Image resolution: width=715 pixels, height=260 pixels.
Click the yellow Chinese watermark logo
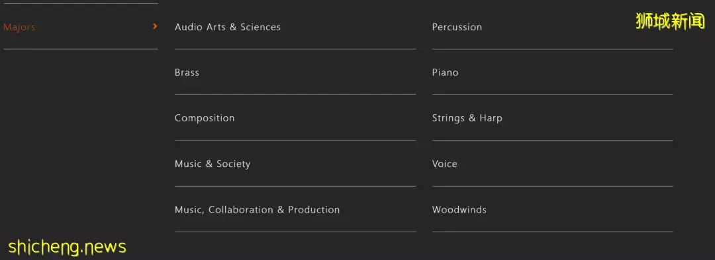(x=670, y=21)
